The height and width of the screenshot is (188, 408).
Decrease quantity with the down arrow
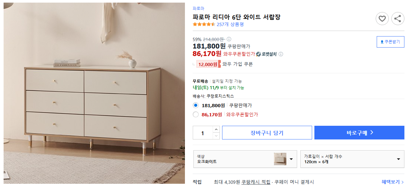(216, 136)
